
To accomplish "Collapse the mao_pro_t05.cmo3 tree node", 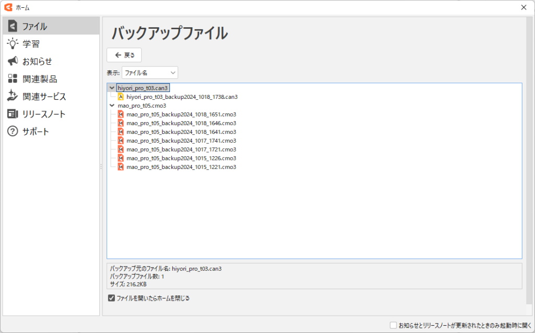I will (112, 106).
